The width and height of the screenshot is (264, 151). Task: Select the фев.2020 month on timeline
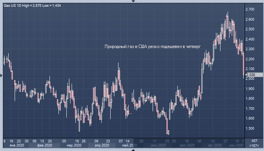point(45,145)
